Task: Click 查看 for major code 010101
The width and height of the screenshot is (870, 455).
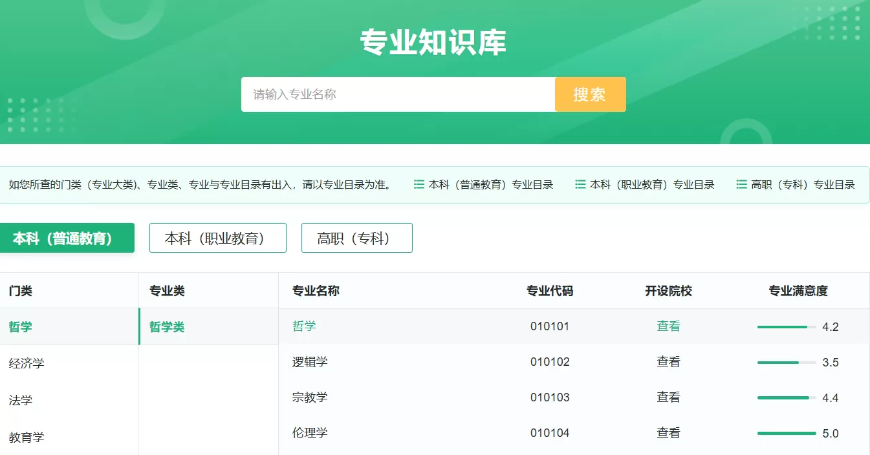Action: pos(668,326)
